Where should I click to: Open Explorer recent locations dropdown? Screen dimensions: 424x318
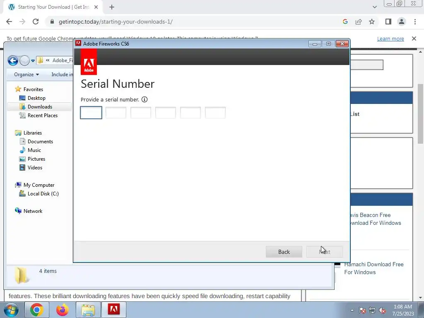point(33,60)
